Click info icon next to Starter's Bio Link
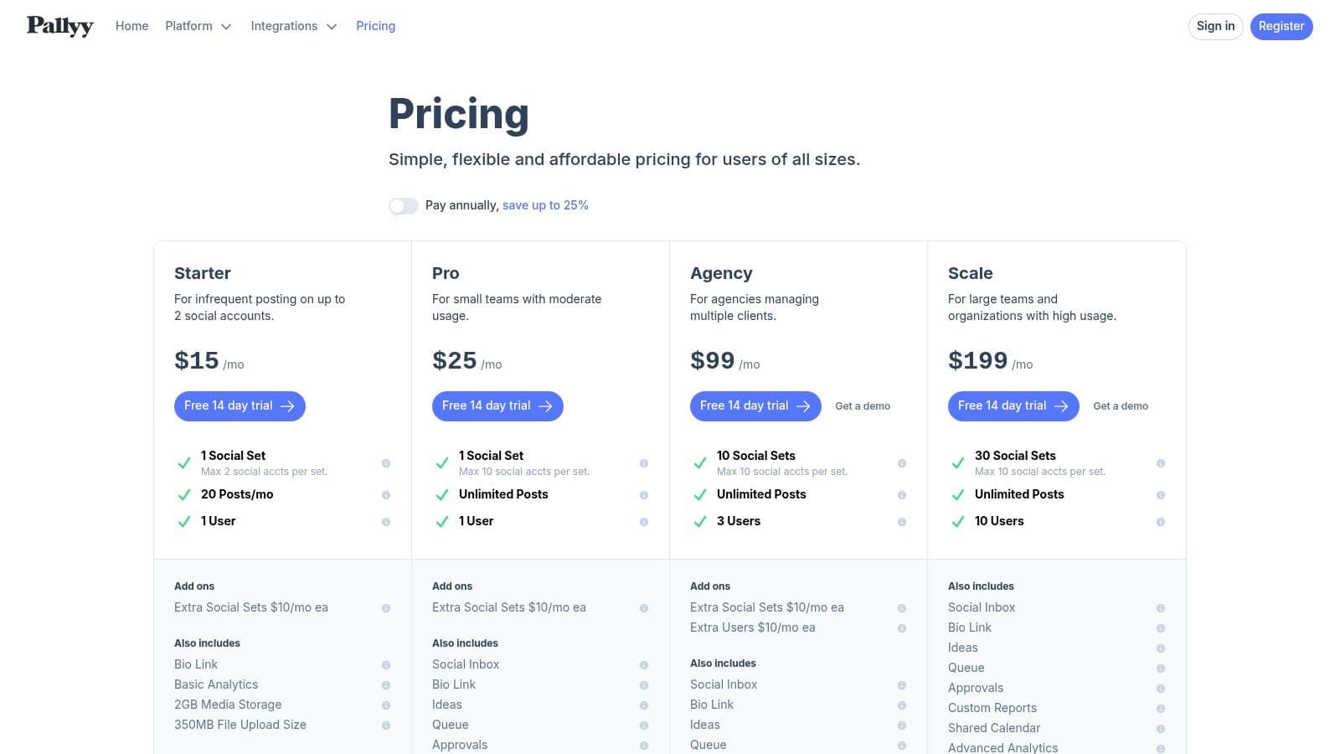This screenshot has height=754, width=1340. tap(386, 665)
